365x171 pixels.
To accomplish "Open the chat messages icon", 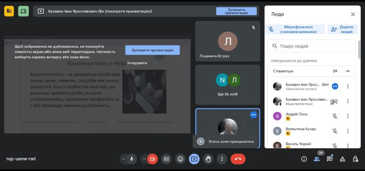I will coord(329,159).
